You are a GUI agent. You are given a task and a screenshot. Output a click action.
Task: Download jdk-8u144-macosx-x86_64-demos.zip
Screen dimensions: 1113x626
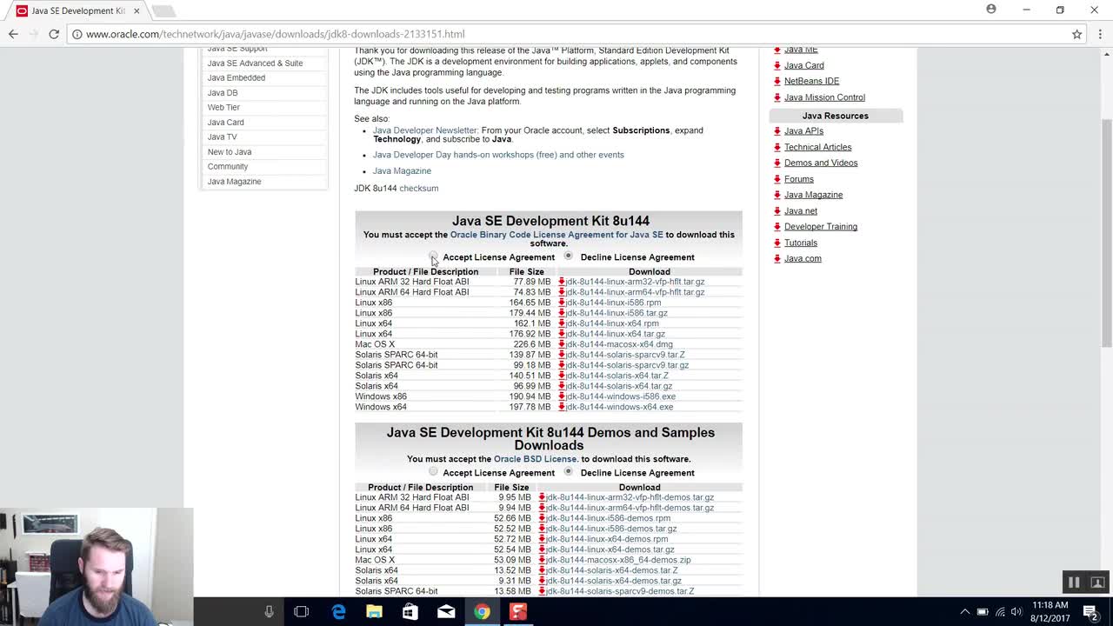tap(618, 560)
